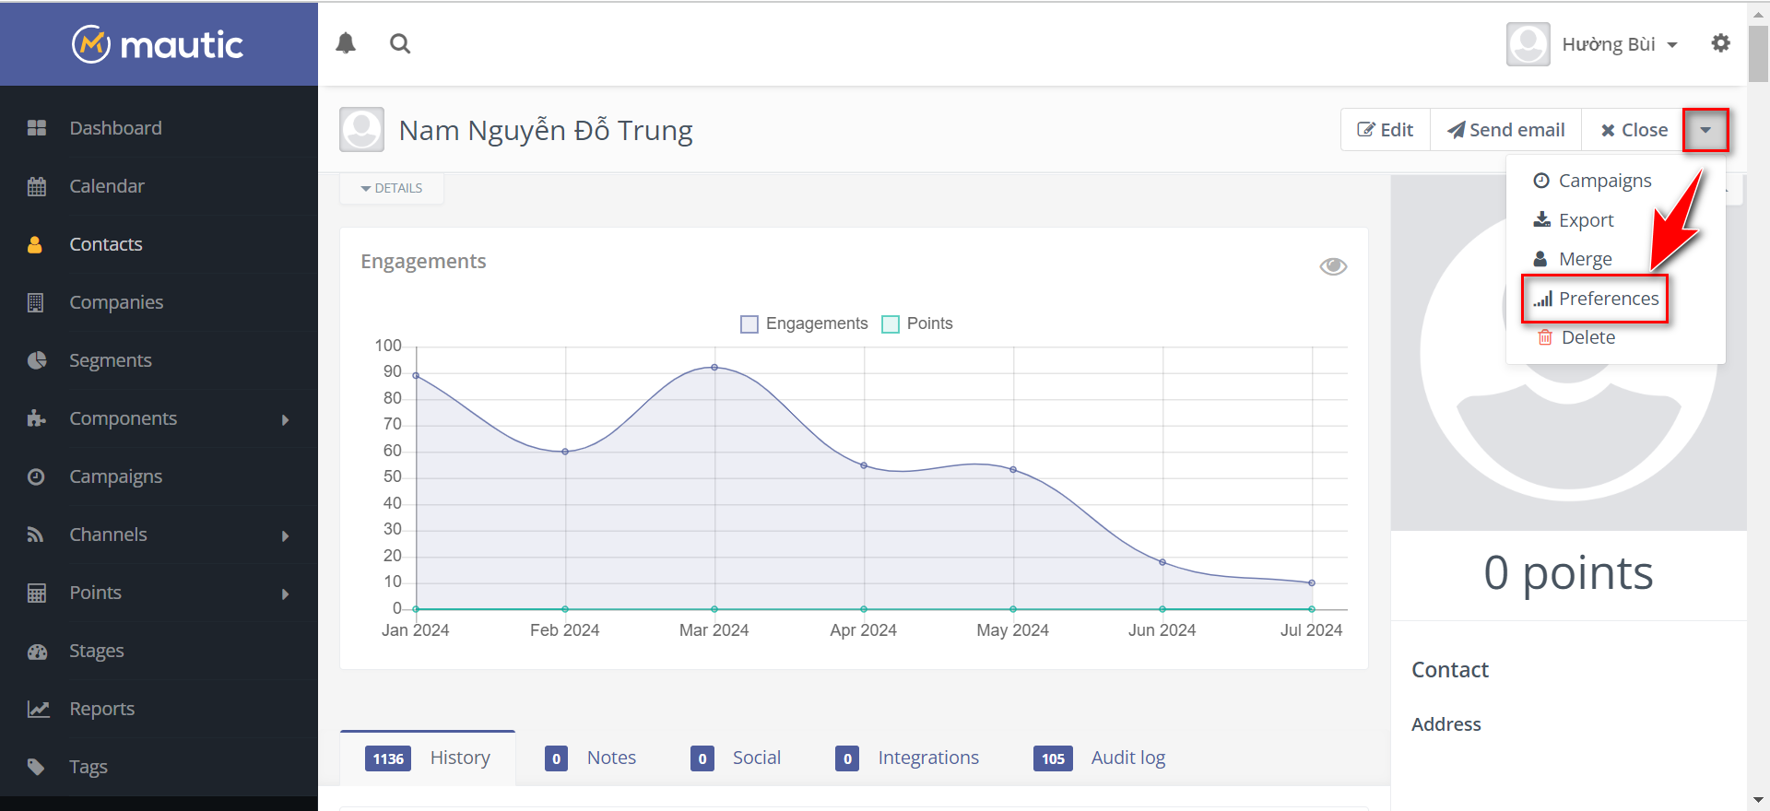
Task: Open the settings gear icon
Action: [1720, 43]
